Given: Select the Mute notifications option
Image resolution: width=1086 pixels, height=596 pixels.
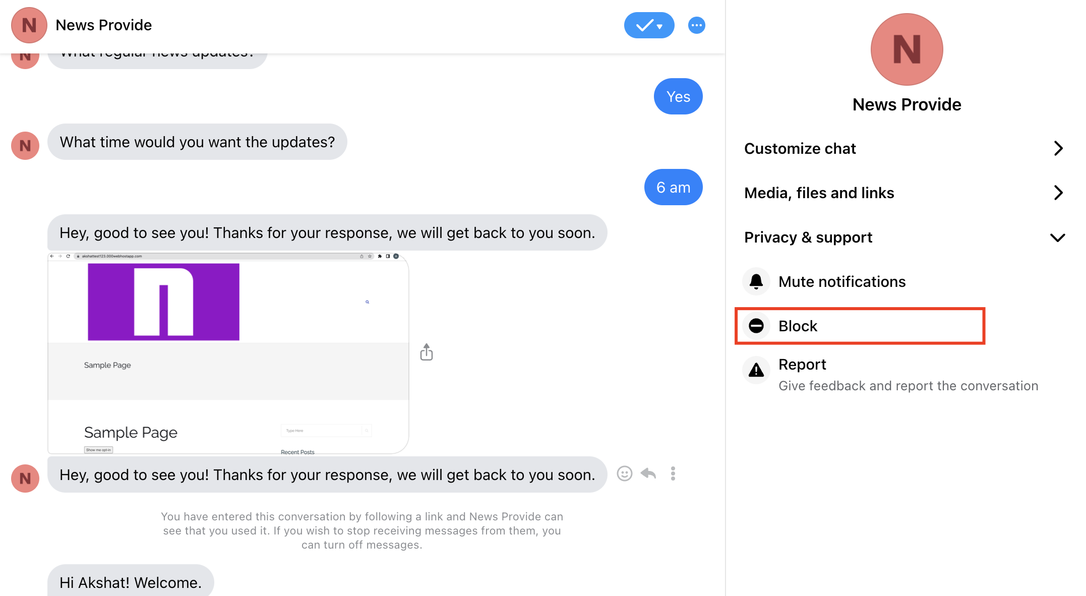Looking at the screenshot, I should coord(842,281).
